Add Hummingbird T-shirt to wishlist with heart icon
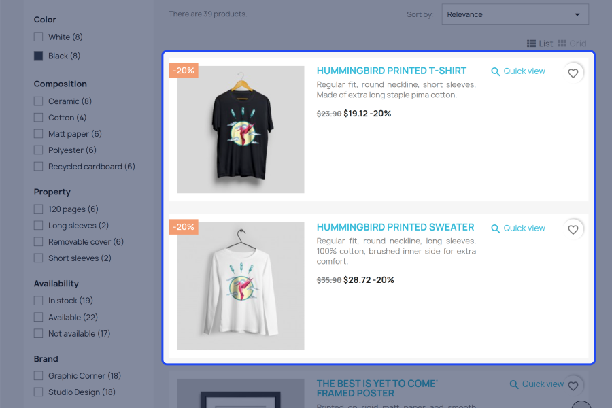This screenshot has height=408, width=612. pyautogui.click(x=573, y=73)
